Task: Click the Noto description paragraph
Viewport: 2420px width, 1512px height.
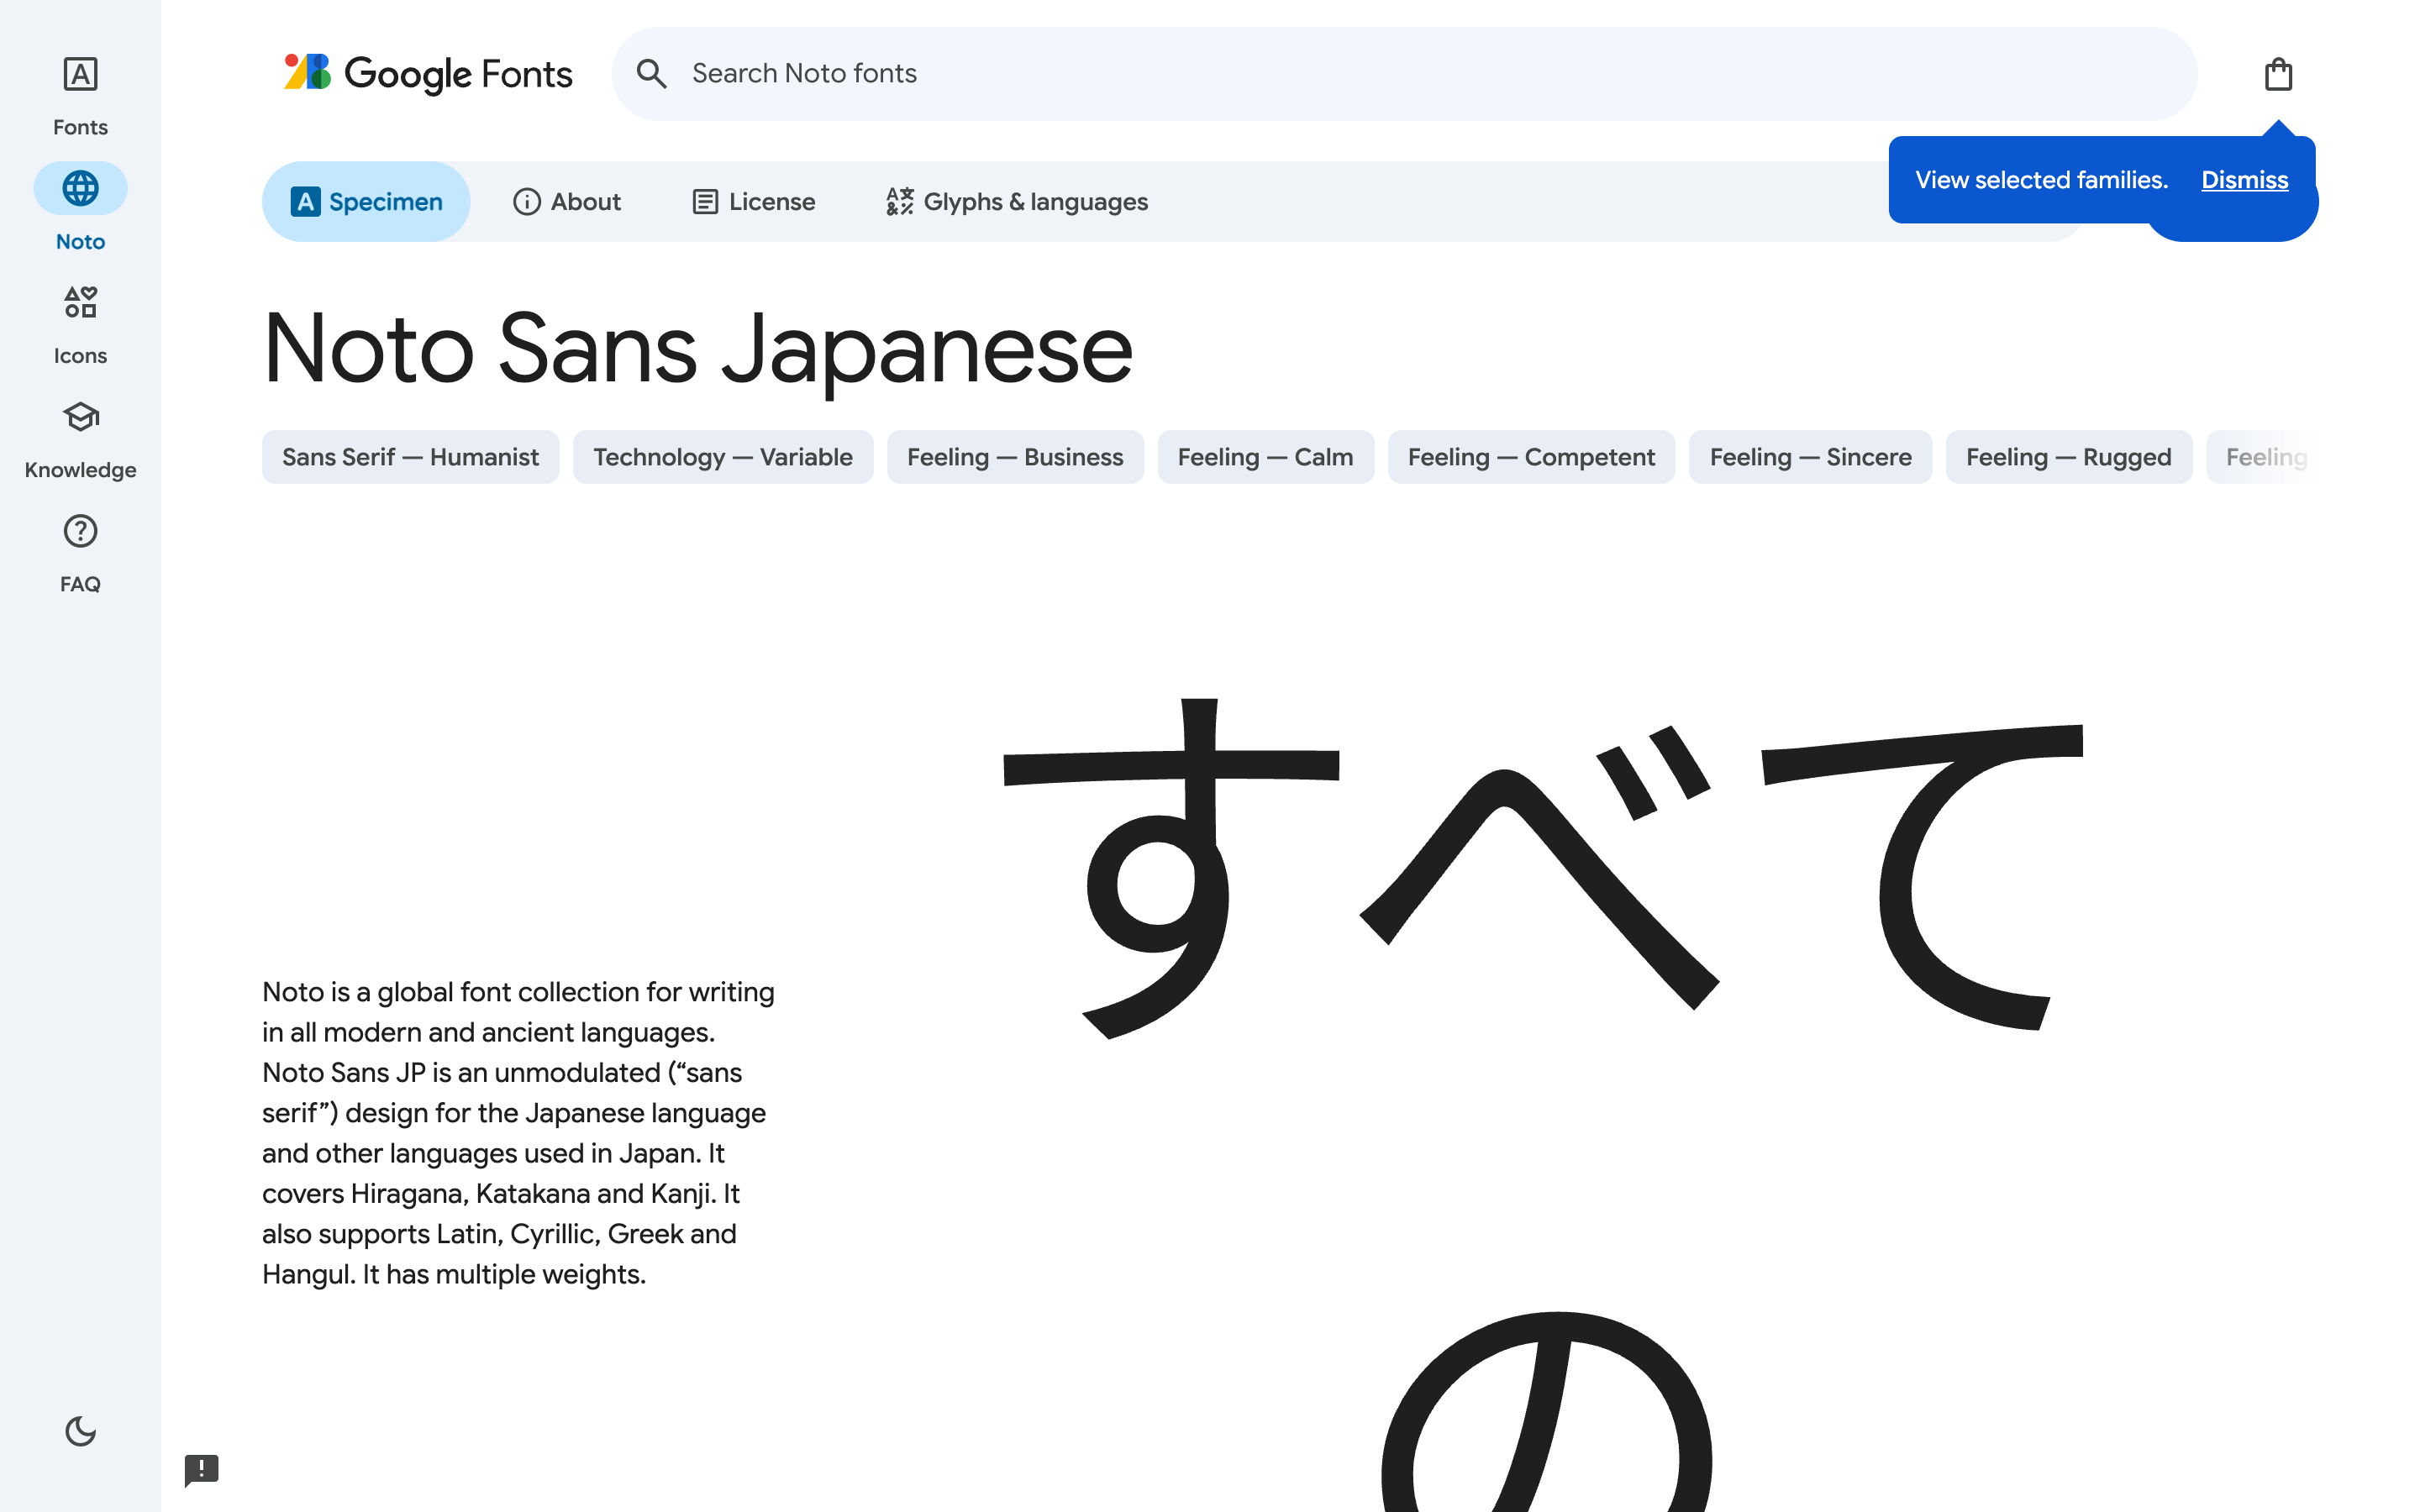Action: pos(518,1133)
